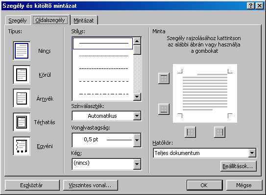
Task: Open the Kép art dropdown
Action: point(137,164)
